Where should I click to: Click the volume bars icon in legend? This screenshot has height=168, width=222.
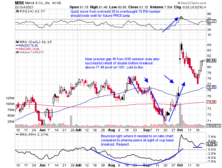point(17,52)
